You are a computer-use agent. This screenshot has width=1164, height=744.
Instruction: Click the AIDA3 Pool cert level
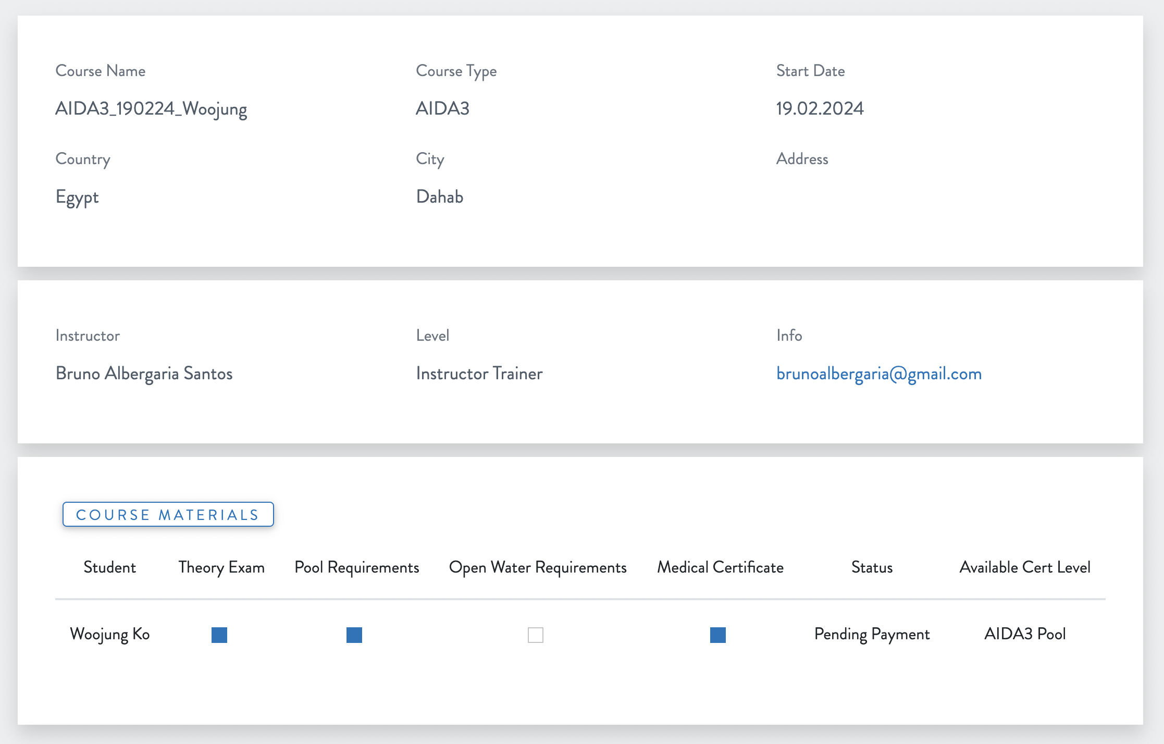(1024, 634)
